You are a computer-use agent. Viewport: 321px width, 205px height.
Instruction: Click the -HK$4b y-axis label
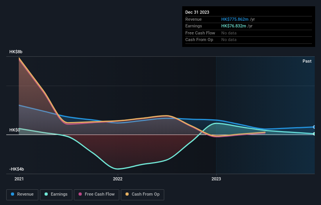(x=16, y=169)
